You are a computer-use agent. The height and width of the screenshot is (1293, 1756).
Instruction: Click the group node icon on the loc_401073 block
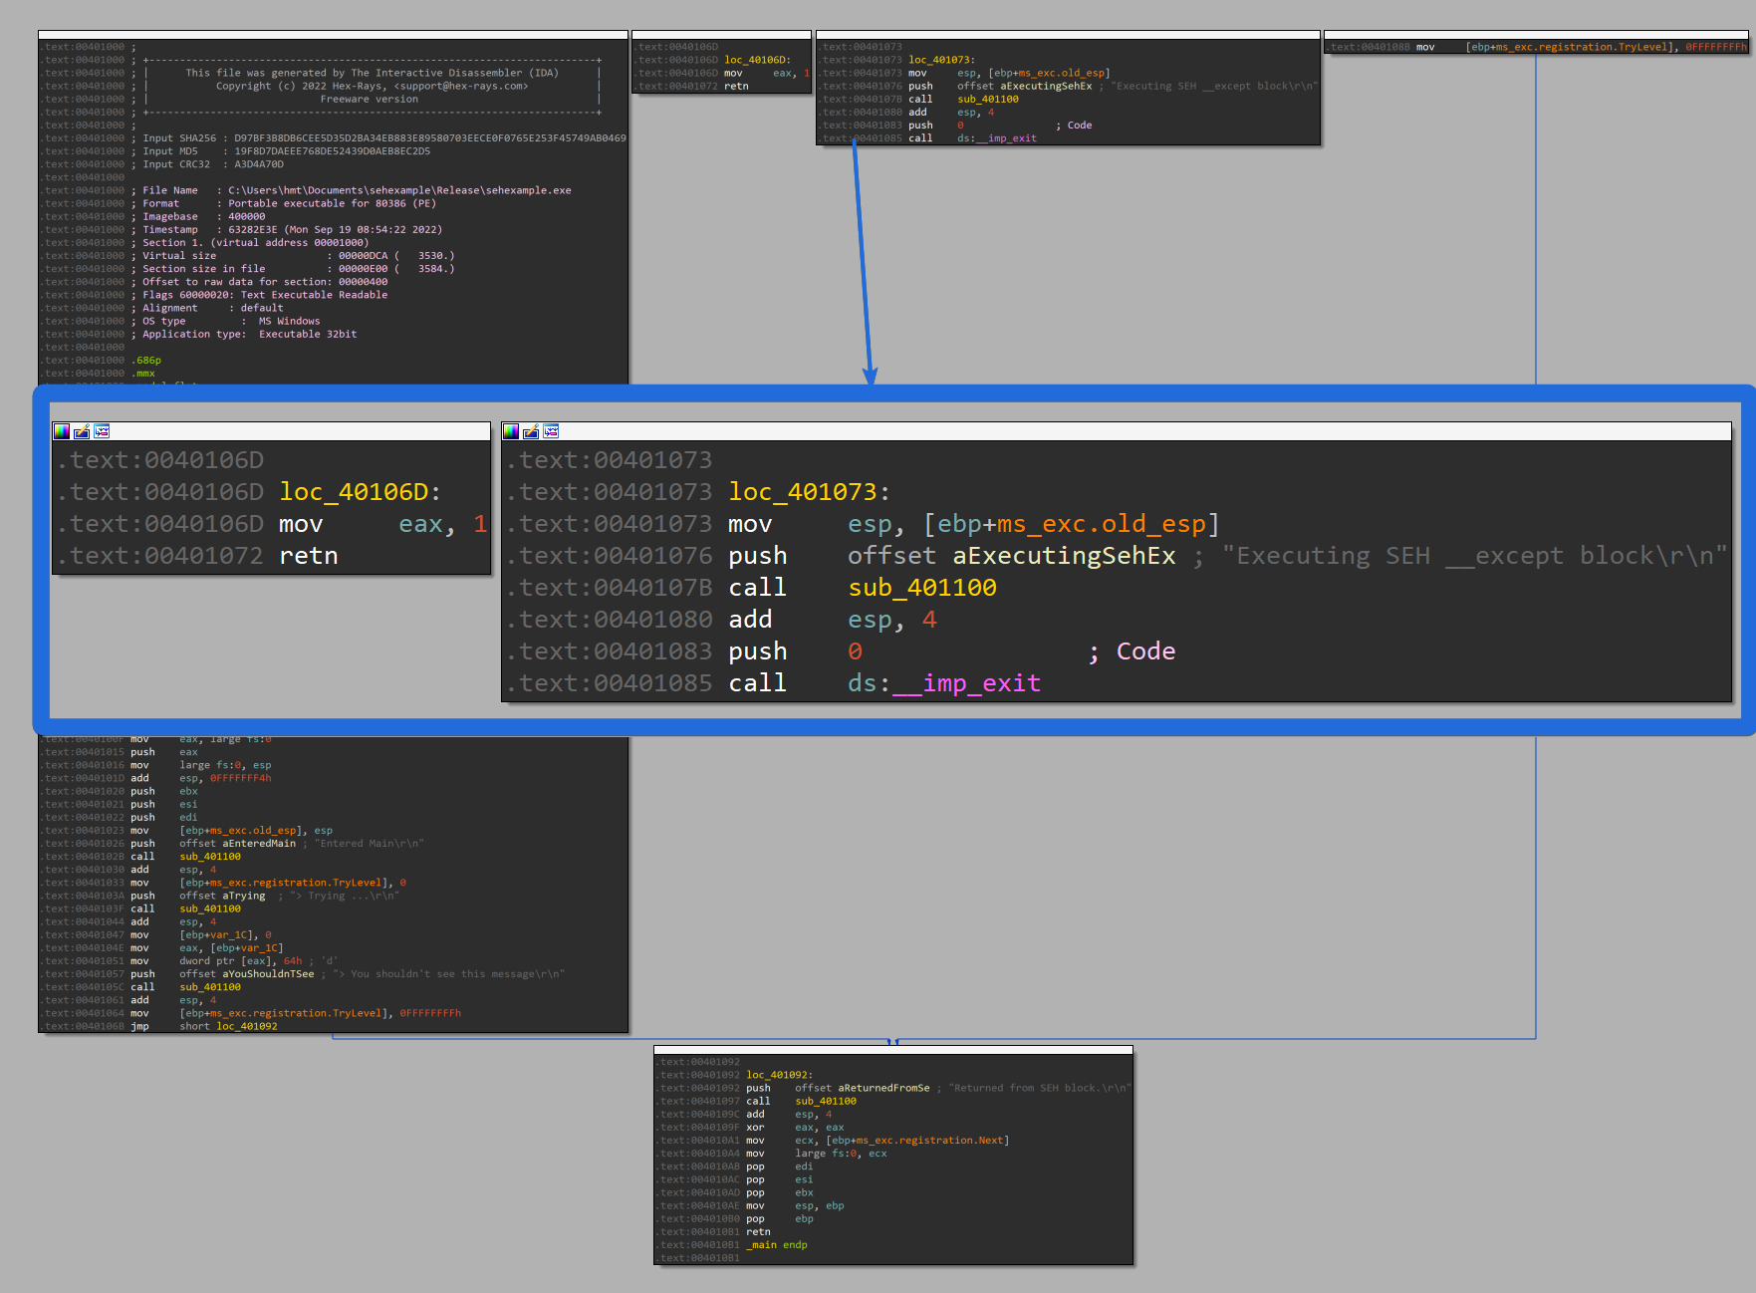tap(551, 431)
